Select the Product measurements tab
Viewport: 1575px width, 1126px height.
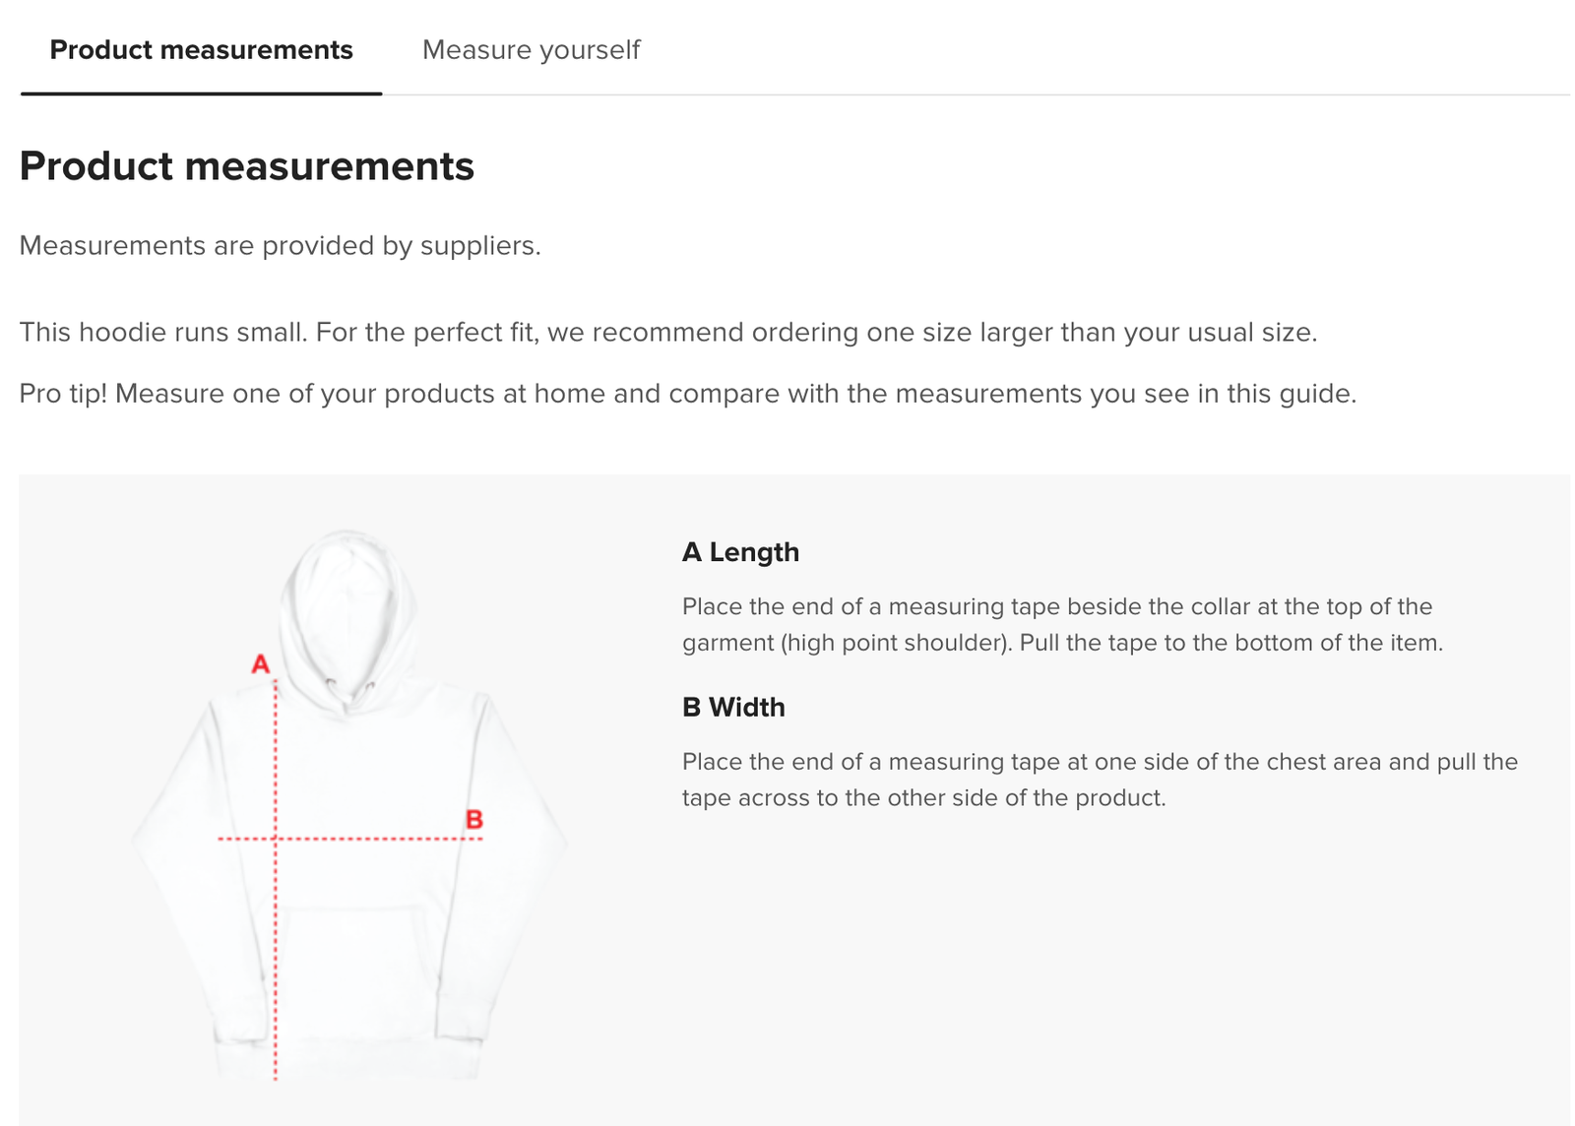(x=201, y=50)
